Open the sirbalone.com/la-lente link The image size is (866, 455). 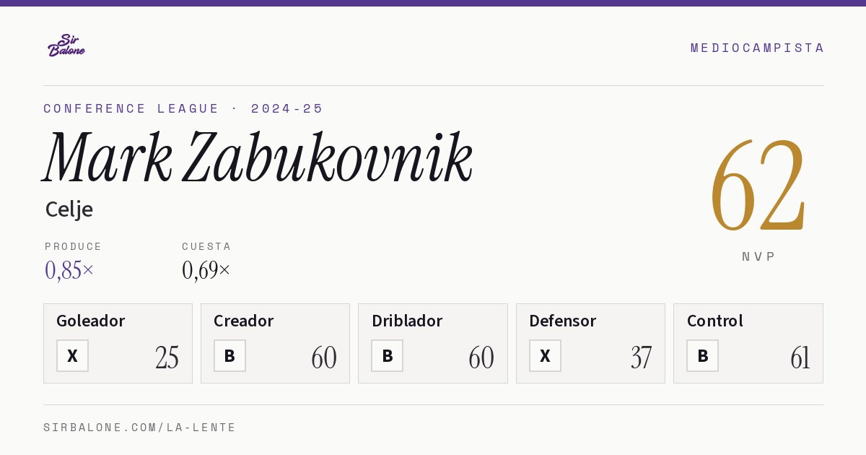tap(140, 428)
